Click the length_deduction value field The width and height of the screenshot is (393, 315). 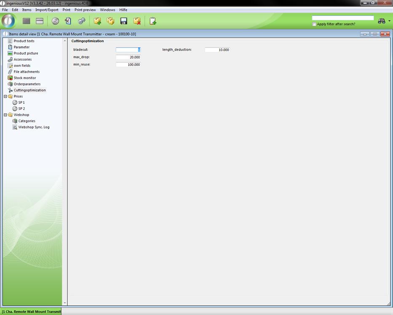[x=217, y=50]
